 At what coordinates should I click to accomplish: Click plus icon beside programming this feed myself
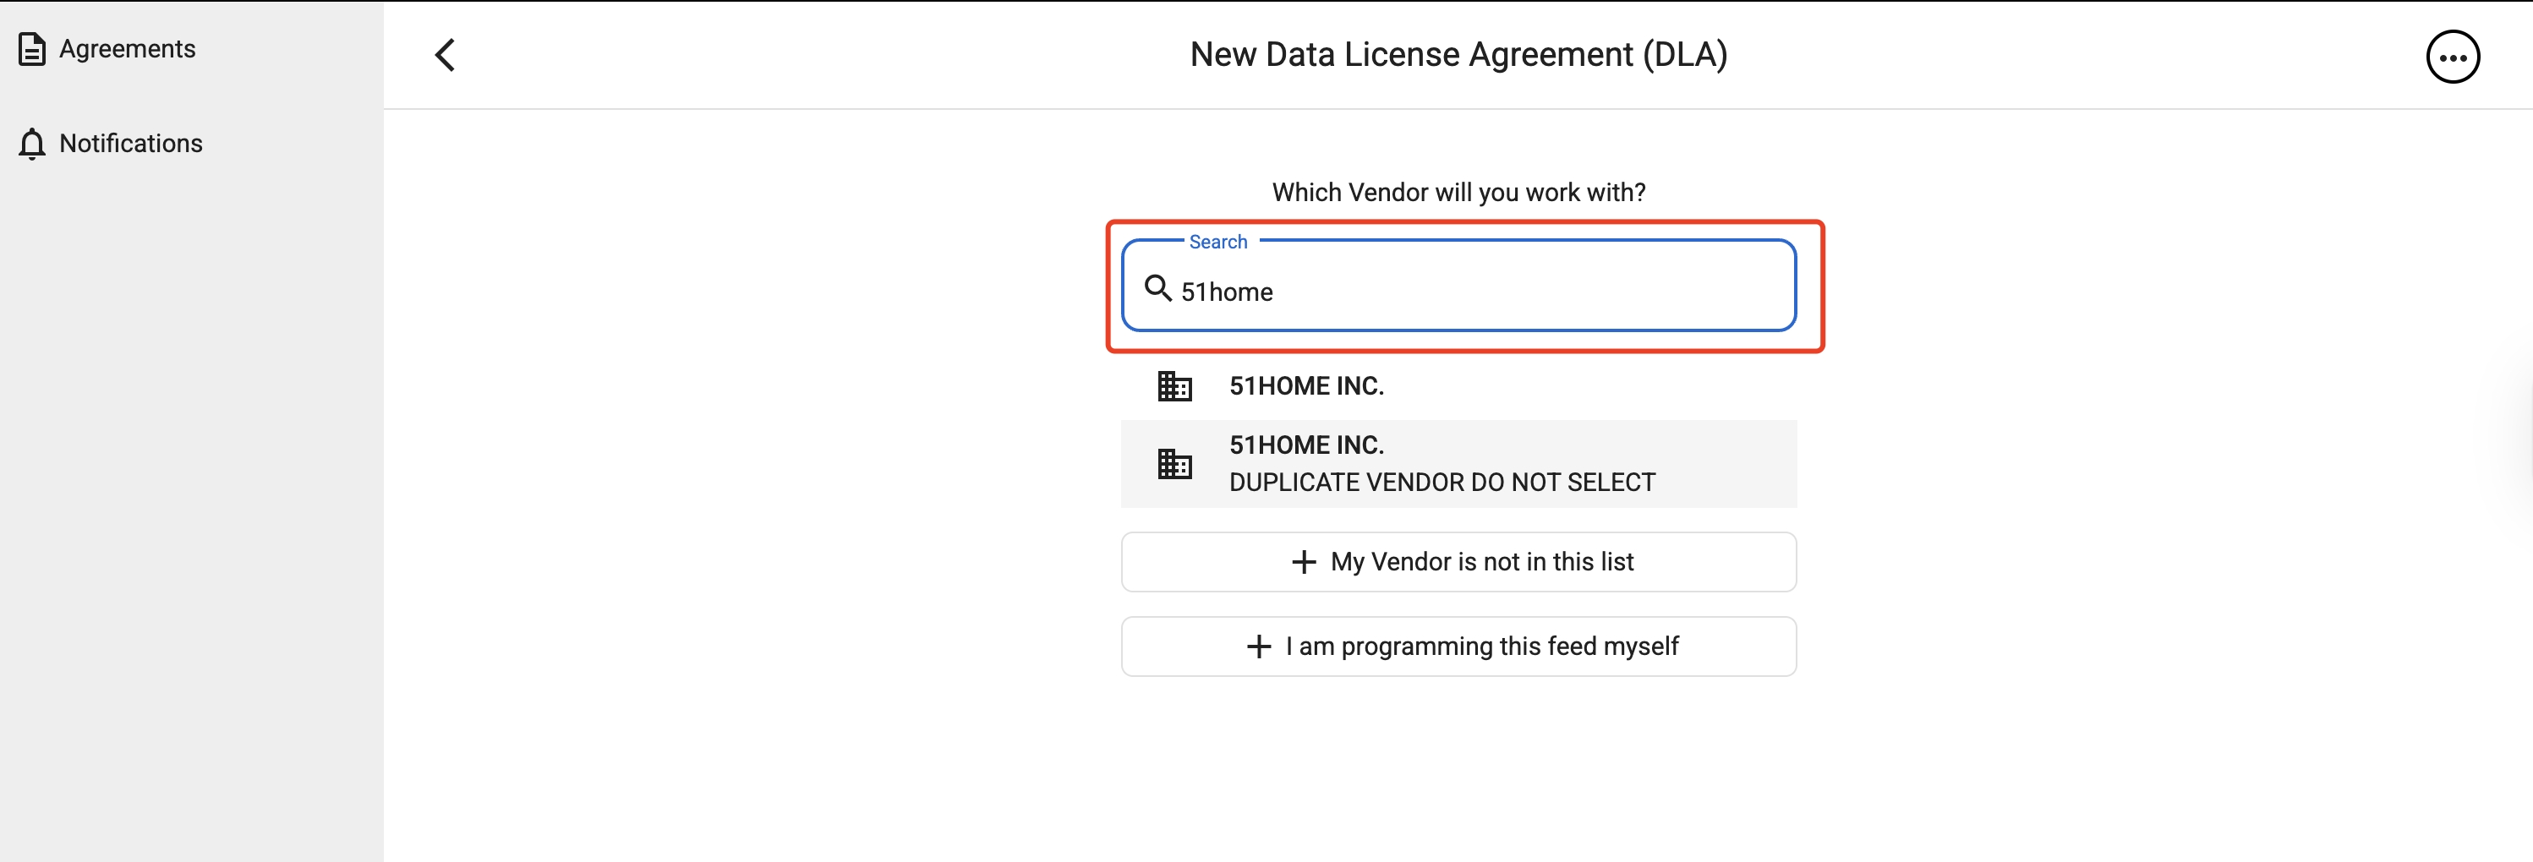(1258, 646)
